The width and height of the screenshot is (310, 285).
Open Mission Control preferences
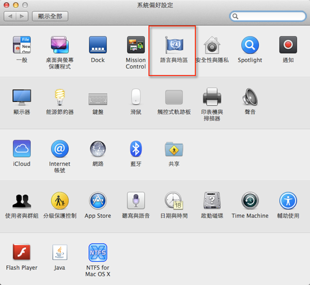[x=136, y=45]
